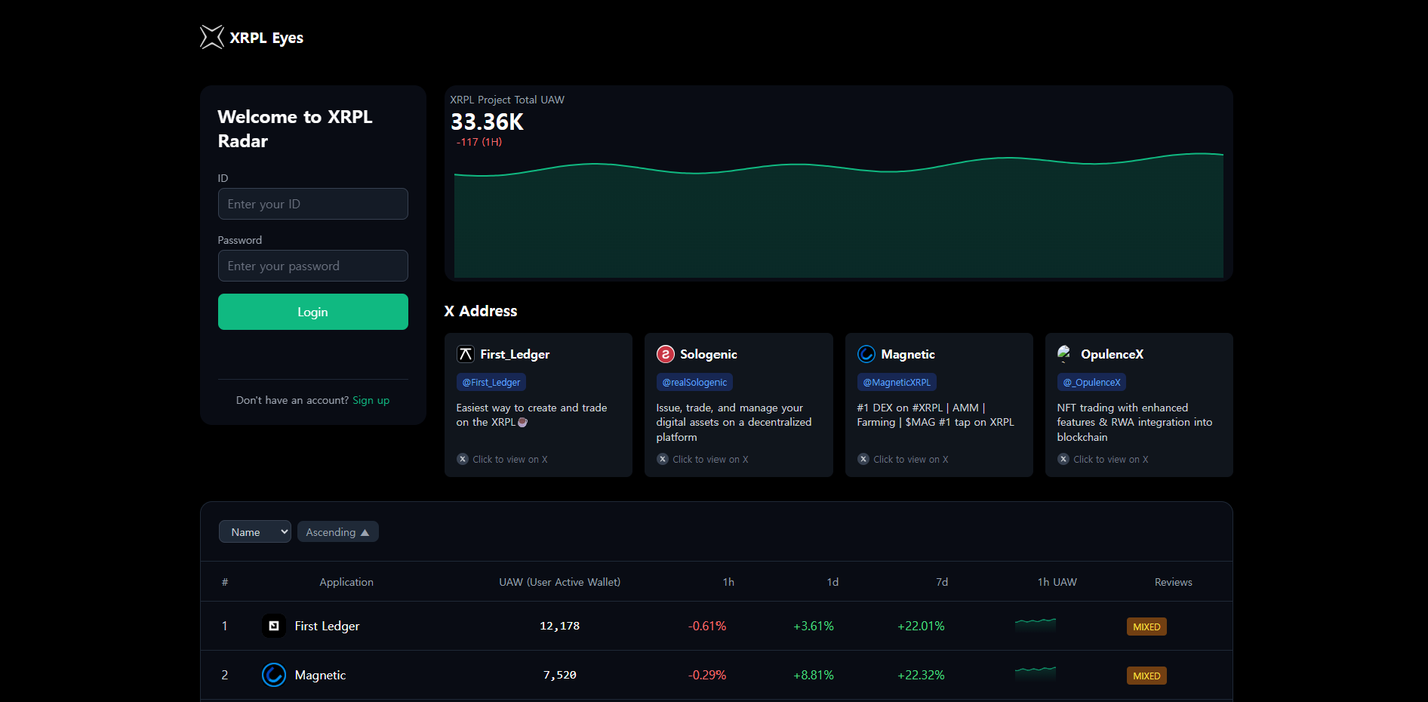Click the UAW (User Active Wallet) column header

click(560, 582)
